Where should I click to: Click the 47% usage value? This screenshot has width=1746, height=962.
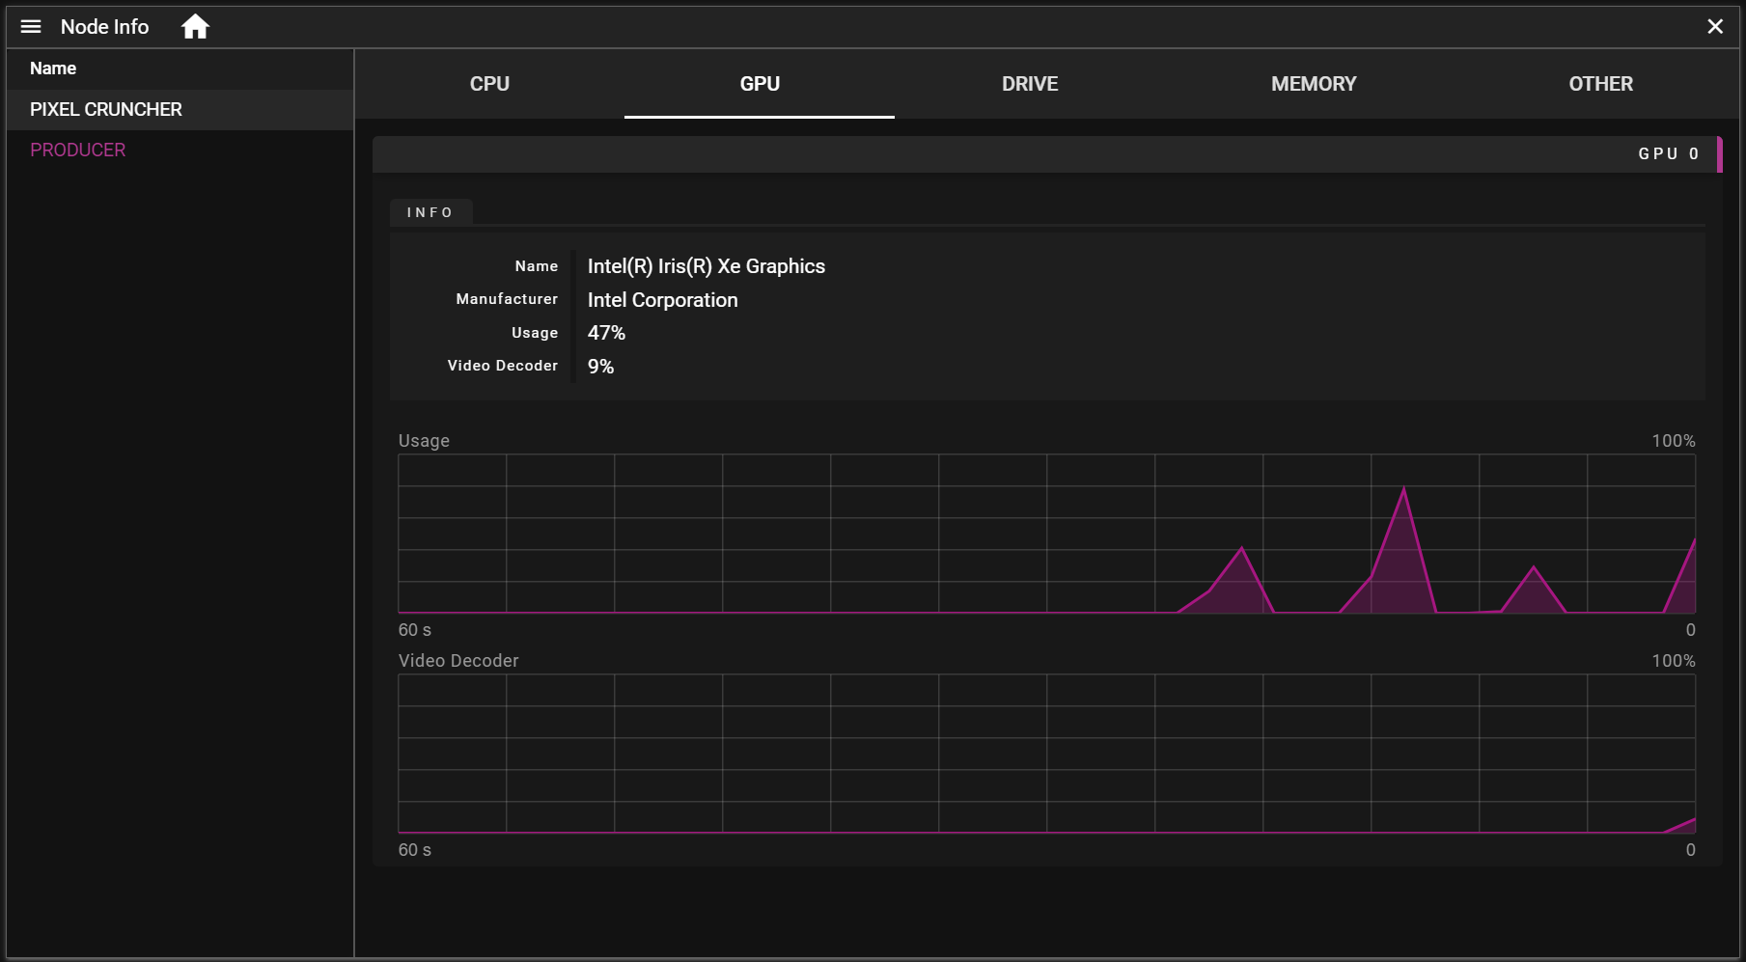606,333
